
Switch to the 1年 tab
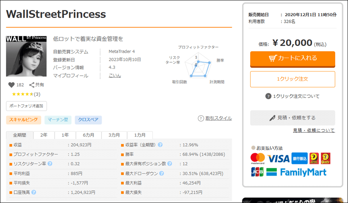tap(65, 135)
